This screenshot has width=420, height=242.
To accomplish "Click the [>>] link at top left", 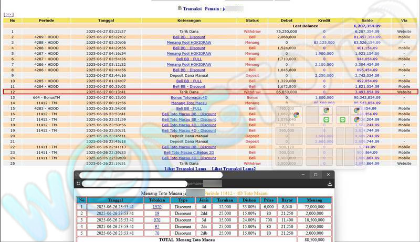I will (x=8, y=14).
